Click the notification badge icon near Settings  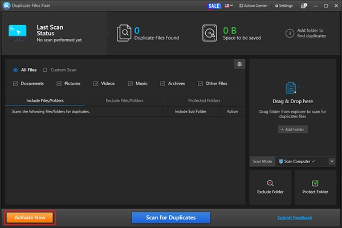click(304, 6)
